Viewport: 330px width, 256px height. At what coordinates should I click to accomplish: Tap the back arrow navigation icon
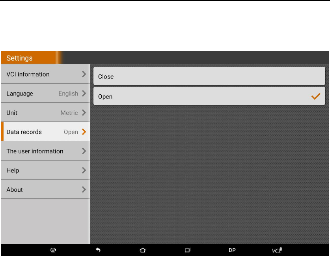(x=98, y=250)
